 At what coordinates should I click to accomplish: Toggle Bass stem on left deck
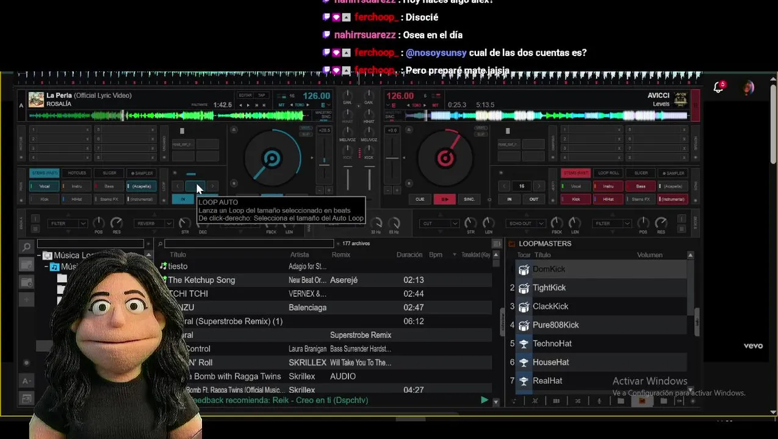click(x=109, y=186)
